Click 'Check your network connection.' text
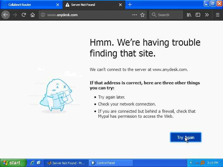Image resolution: width=223 pixels, height=167 pixels. [127, 104]
